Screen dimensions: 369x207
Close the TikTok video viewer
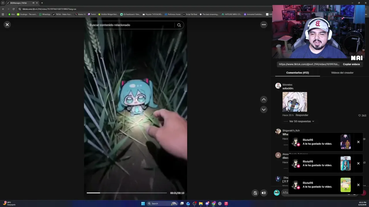[7, 25]
